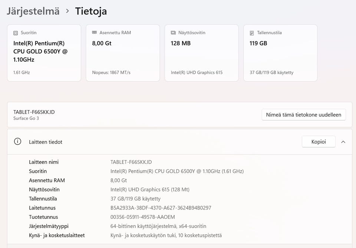Click 'Intel(R) UHD Graphics 615' in adapter card
Viewport: 356px width, 248px height.
197,73
